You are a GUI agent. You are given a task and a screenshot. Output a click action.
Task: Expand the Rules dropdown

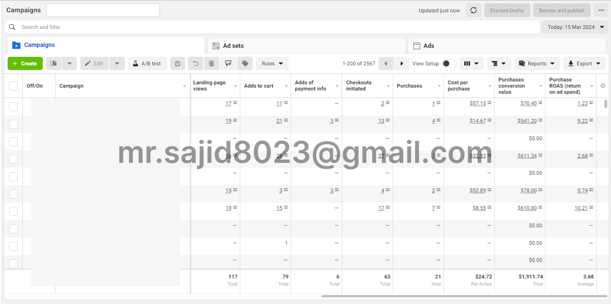coord(272,63)
